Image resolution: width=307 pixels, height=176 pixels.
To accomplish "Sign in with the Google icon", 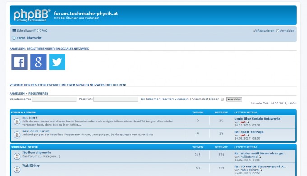I will (38, 62).
